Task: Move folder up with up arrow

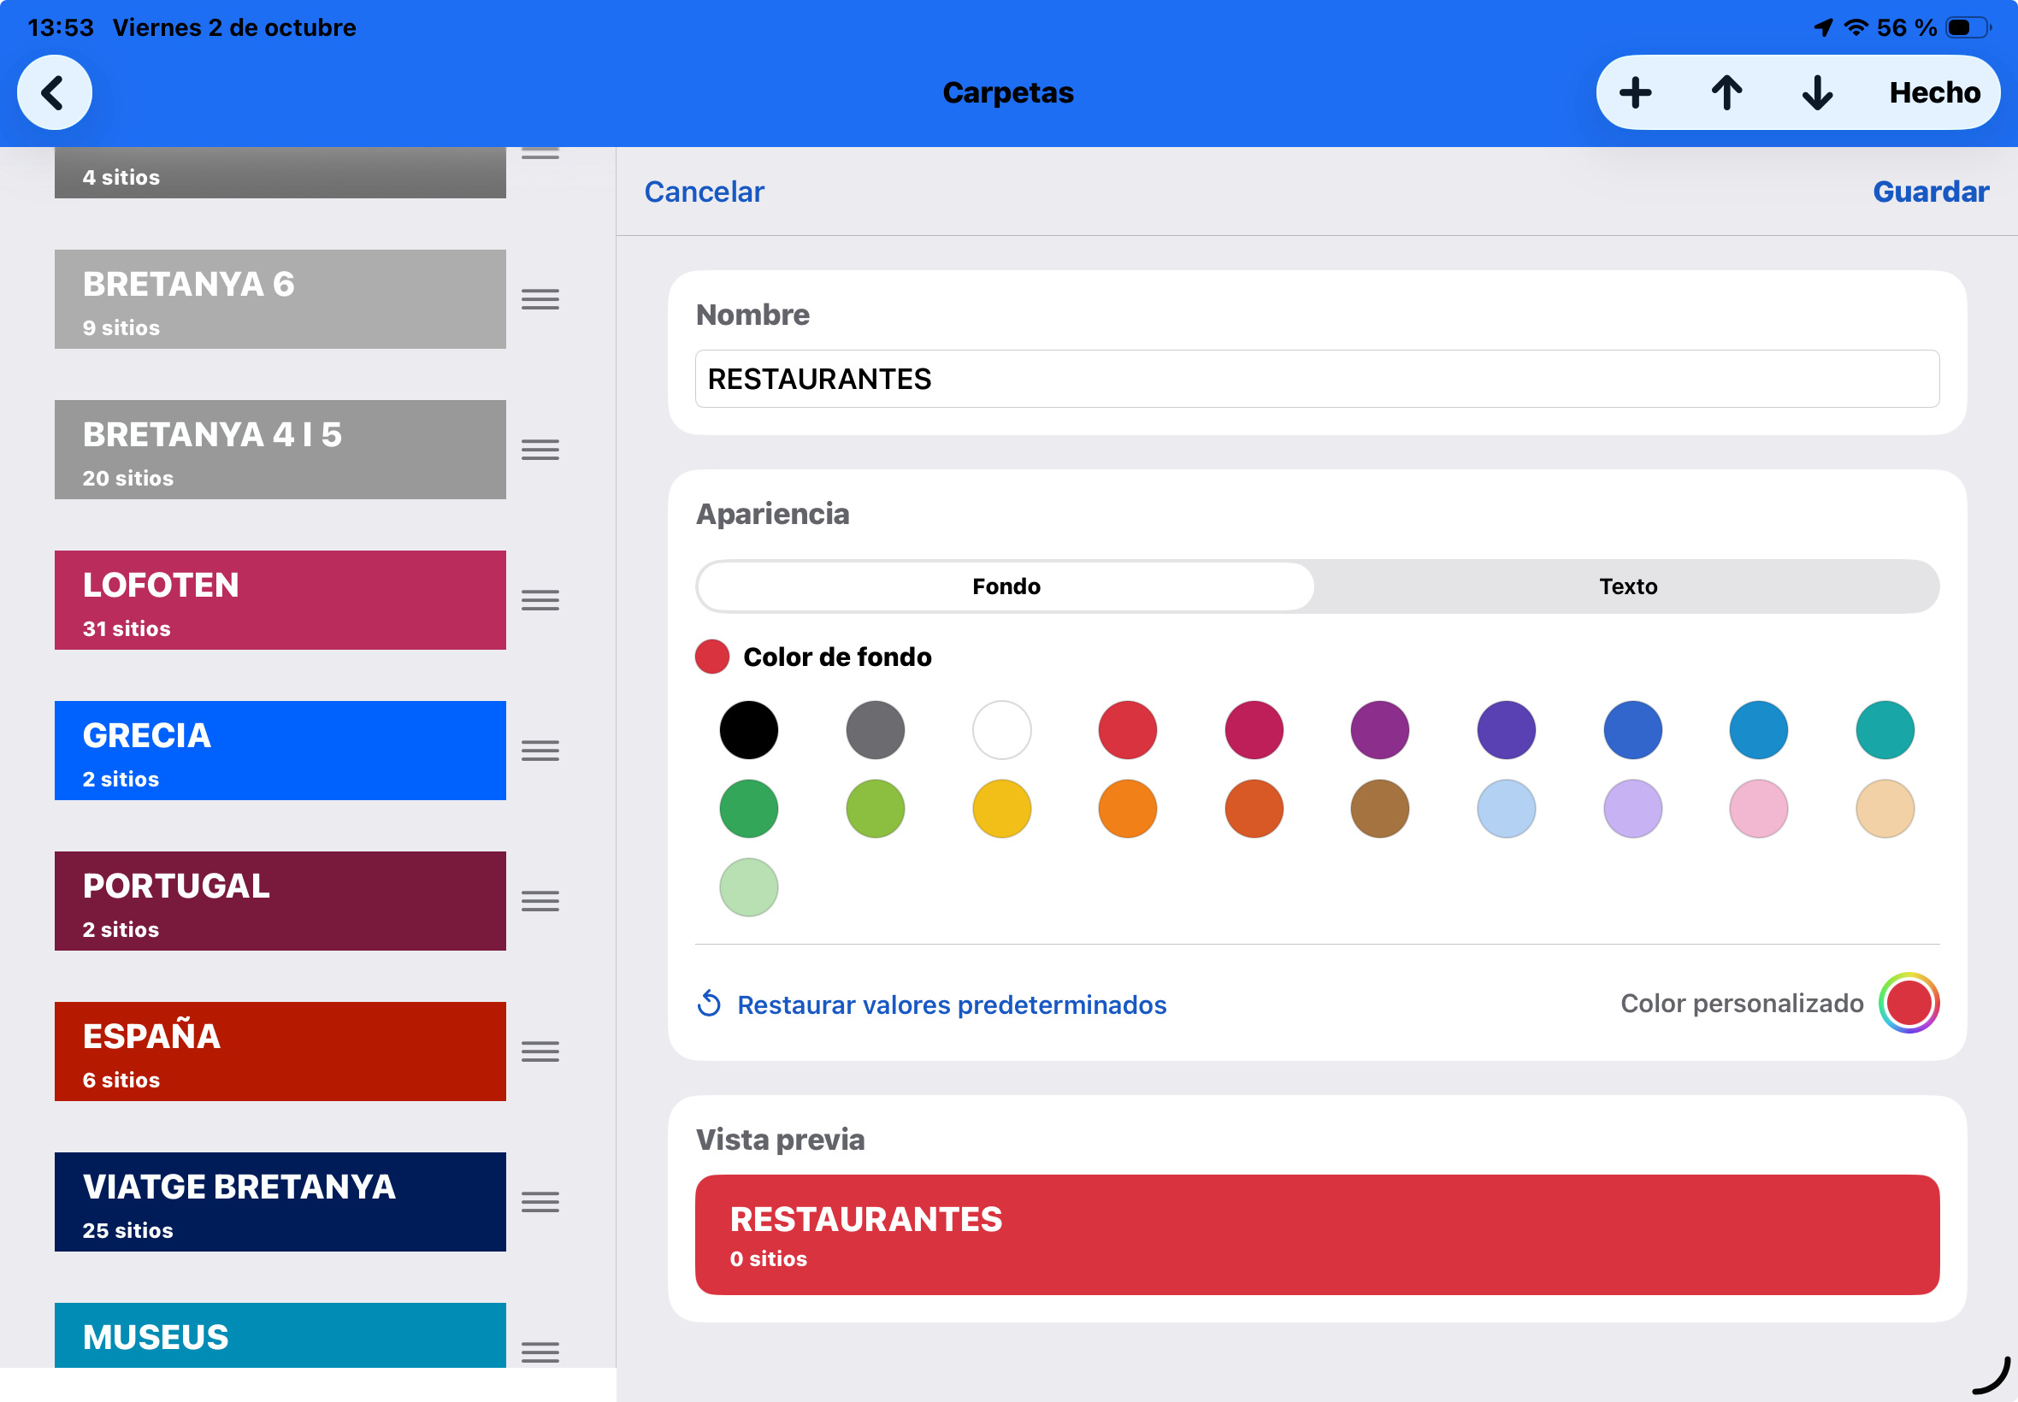Action: pos(1726,92)
